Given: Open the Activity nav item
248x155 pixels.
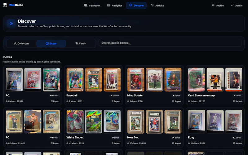Looking at the screenshot, I should [157, 6].
